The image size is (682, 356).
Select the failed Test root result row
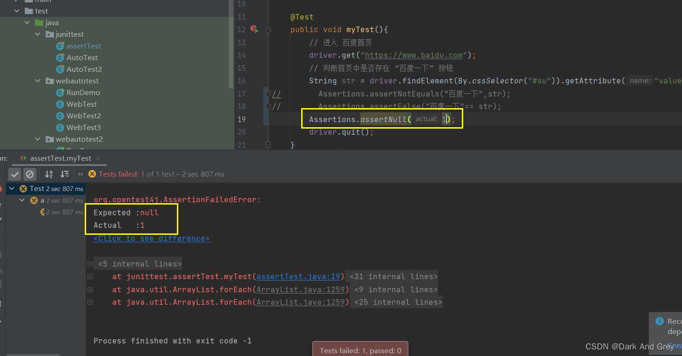pos(46,189)
